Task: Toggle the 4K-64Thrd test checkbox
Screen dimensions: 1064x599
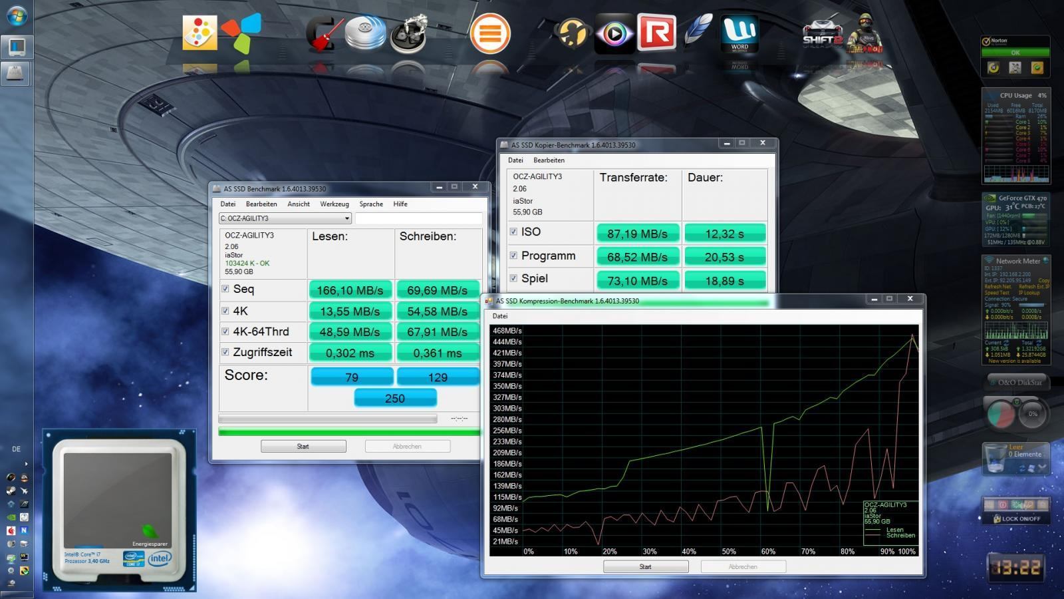Action: [x=225, y=331]
